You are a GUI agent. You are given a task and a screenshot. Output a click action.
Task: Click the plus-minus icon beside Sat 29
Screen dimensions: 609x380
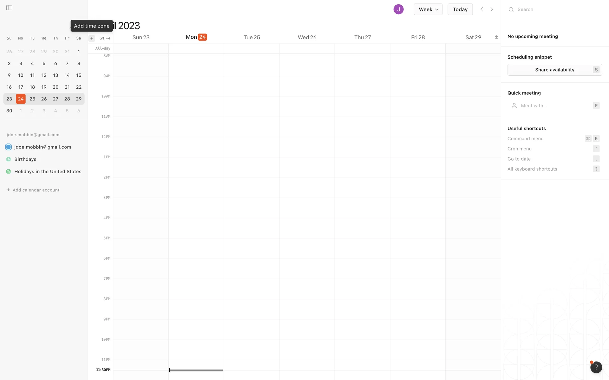pyautogui.click(x=496, y=37)
